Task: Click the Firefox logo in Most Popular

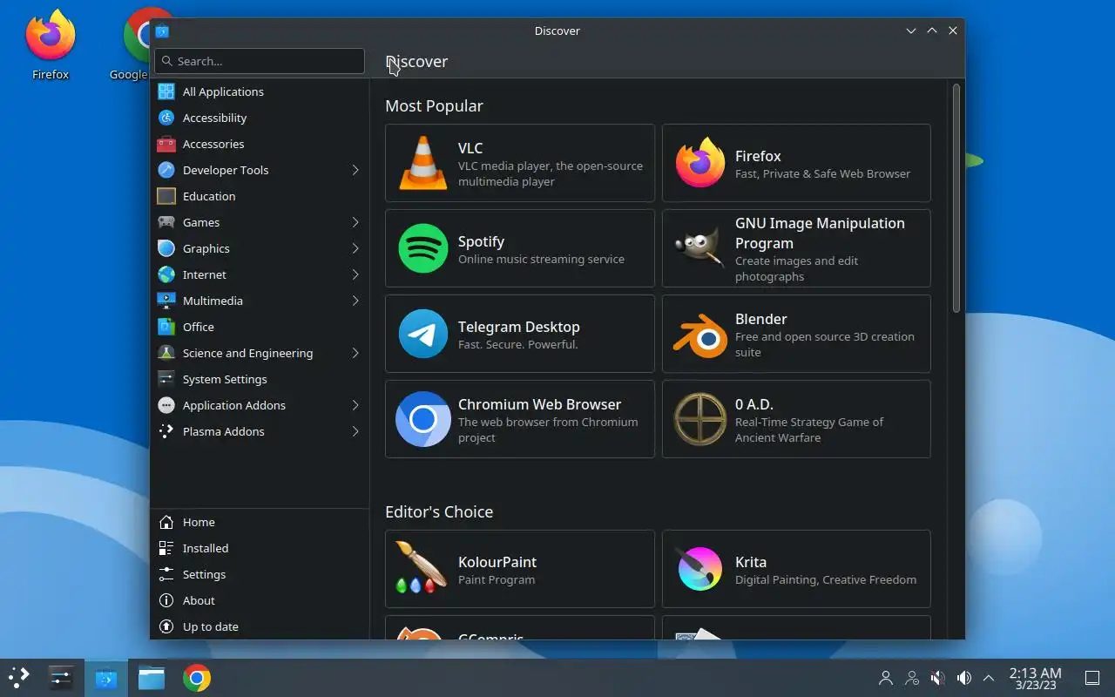Action: (699, 163)
